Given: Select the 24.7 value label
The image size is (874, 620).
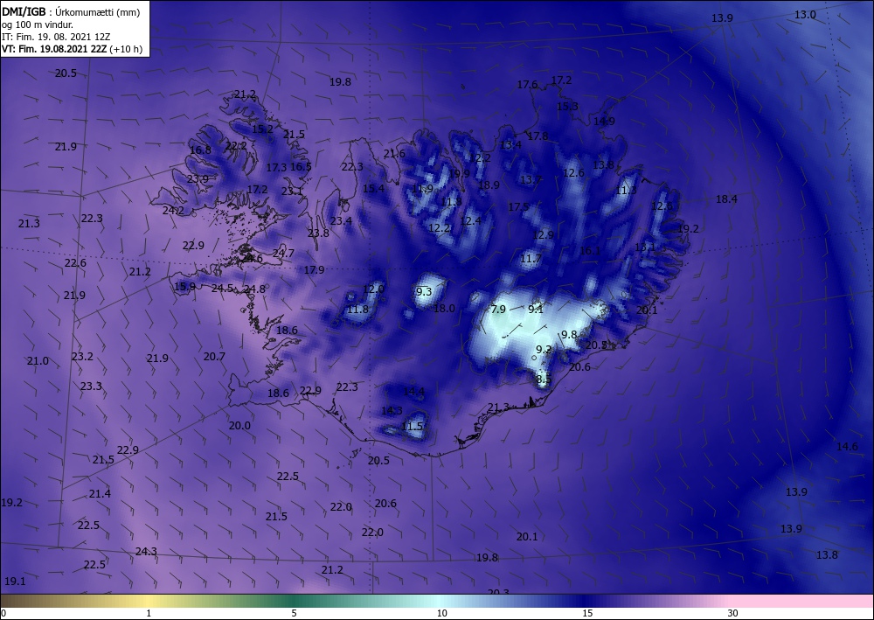Looking at the screenshot, I should click(x=283, y=253).
